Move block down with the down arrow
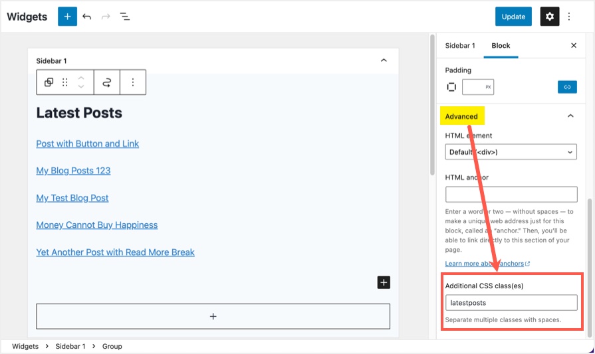 pos(81,87)
